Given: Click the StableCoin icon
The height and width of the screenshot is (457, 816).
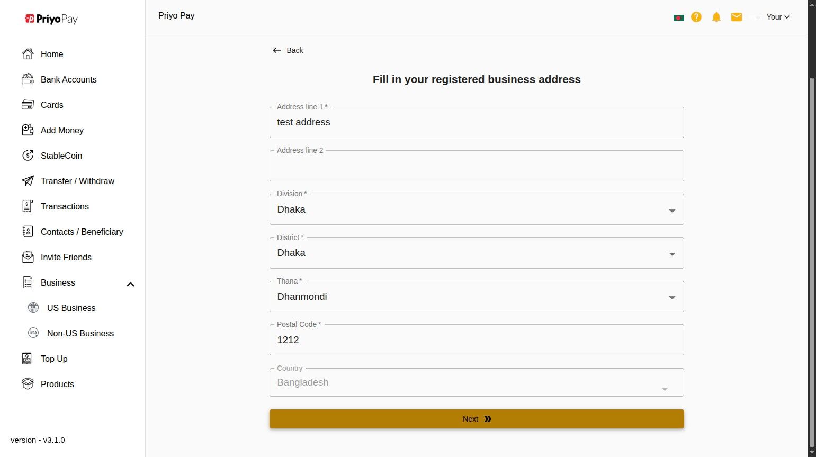Looking at the screenshot, I should [x=28, y=156].
